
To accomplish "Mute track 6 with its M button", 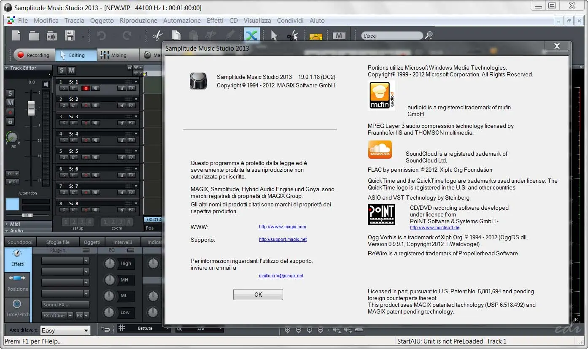I will (74, 175).
